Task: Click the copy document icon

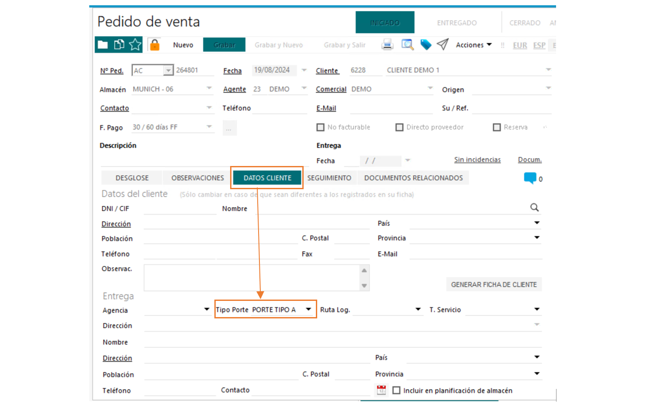Action: (119, 45)
